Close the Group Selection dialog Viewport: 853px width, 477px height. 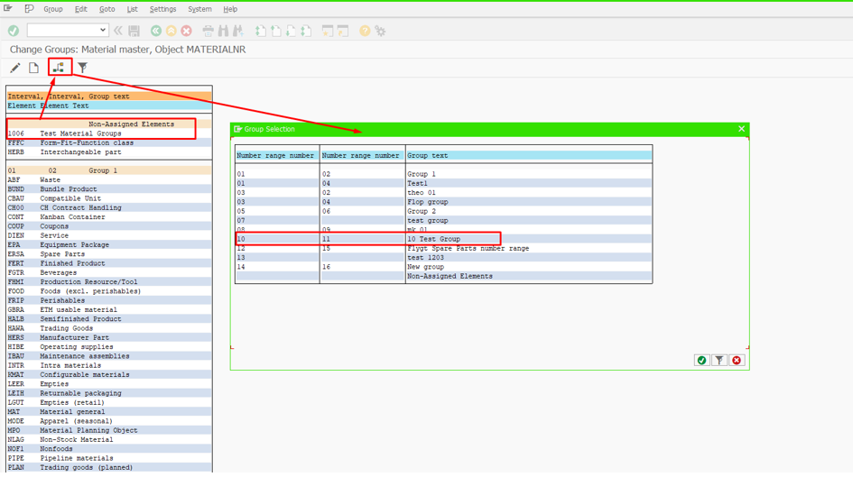coord(742,129)
